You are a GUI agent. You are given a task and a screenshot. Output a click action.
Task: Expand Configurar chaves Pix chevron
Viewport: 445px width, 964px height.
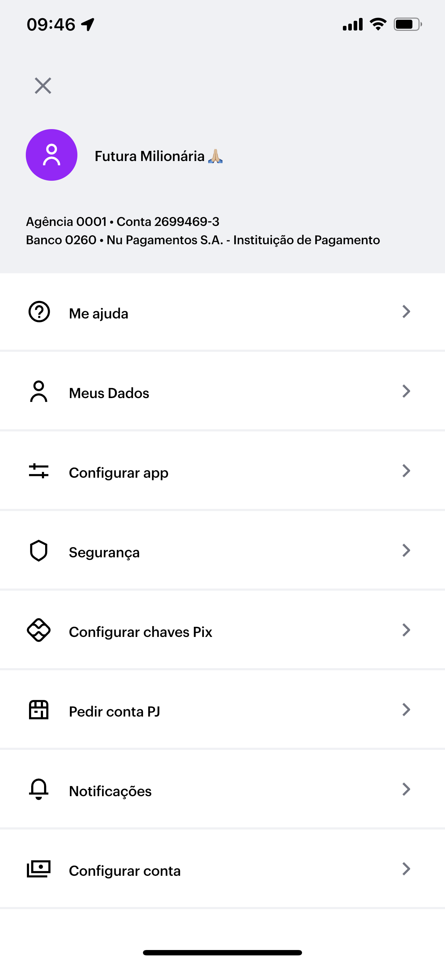click(x=406, y=630)
